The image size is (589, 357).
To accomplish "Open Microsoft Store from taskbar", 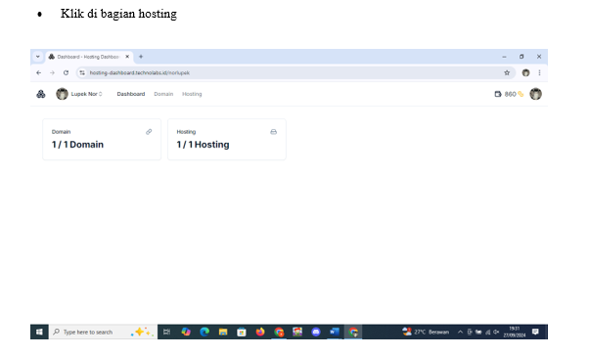I will [242, 332].
